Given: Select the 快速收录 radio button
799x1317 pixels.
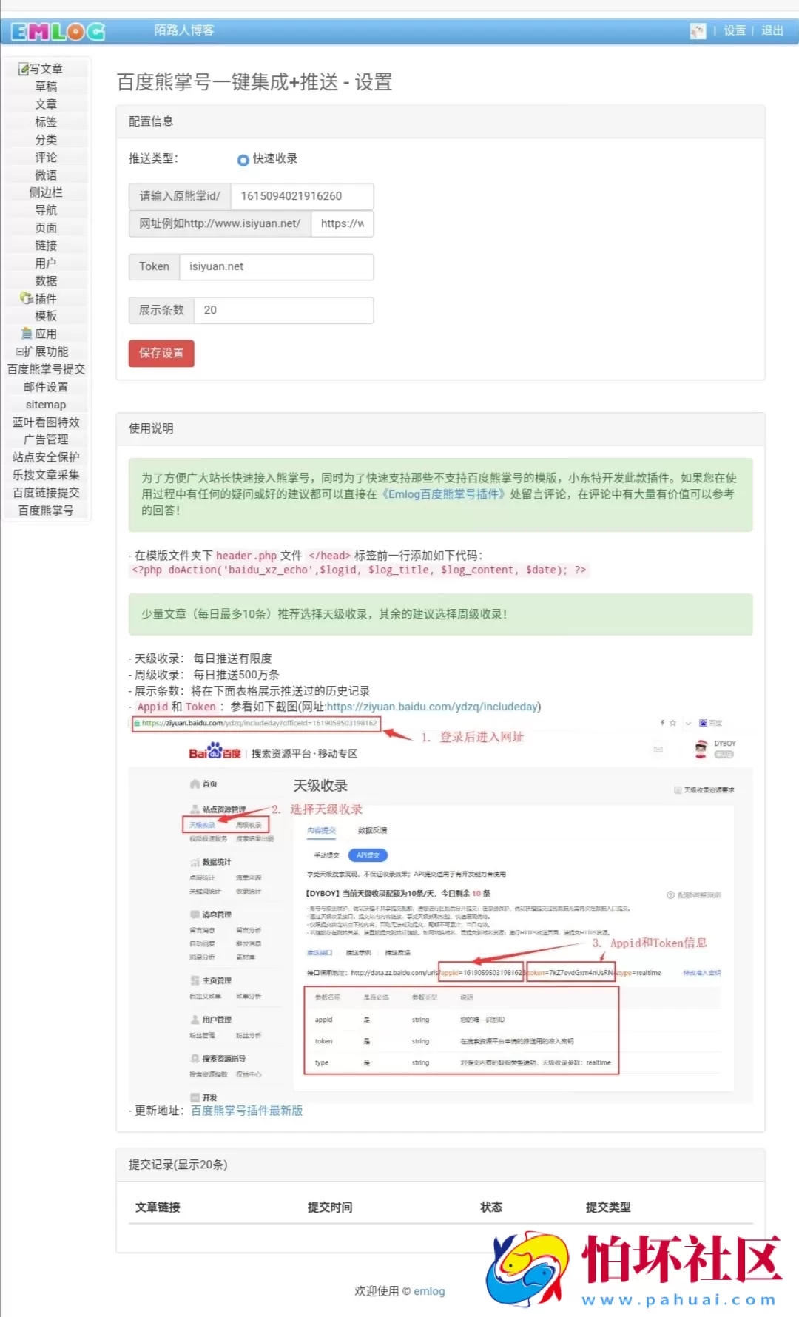Looking at the screenshot, I should (x=243, y=160).
